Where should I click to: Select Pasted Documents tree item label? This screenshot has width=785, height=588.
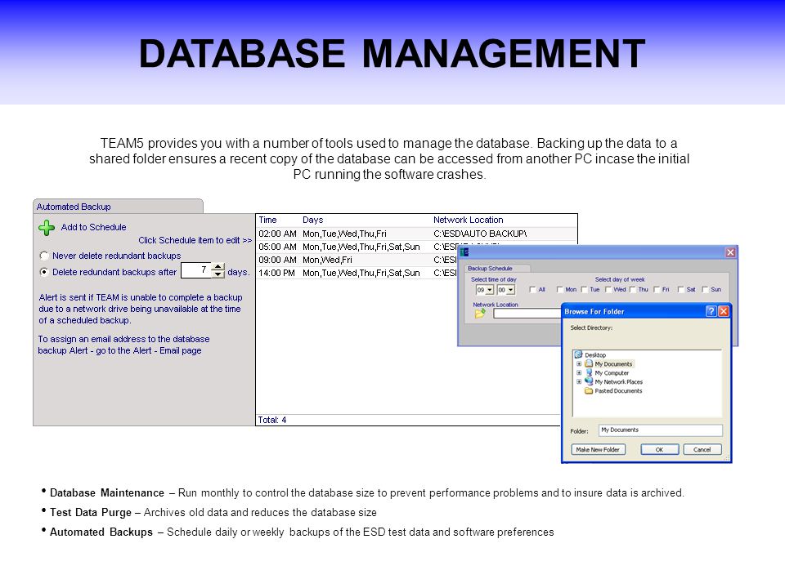pyautogui.click(x=618, y=391)
